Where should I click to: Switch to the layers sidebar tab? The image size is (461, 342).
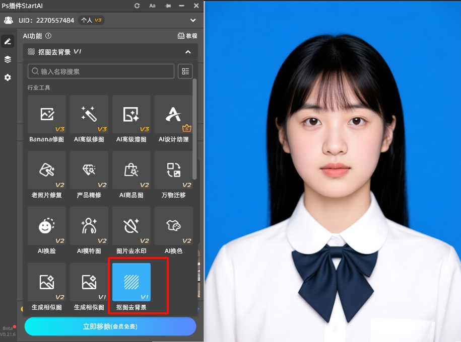8,59
